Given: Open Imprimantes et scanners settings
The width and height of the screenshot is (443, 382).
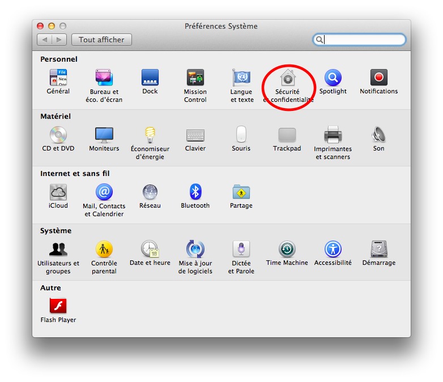Looking at the screenshot, I should click(x=333, y=135).
